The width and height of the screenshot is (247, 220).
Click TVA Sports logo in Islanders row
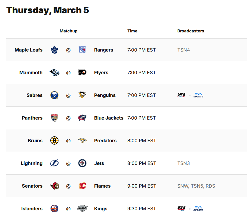[x=198, y=209]
